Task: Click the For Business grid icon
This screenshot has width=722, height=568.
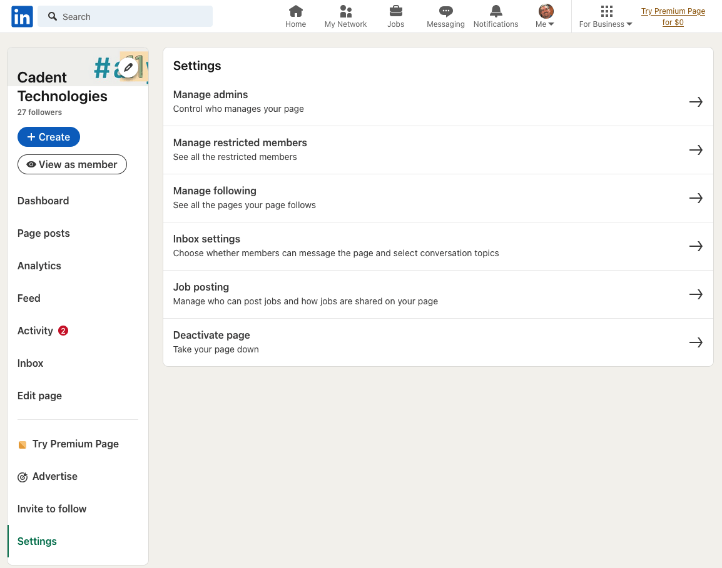Action: [606, 11]
